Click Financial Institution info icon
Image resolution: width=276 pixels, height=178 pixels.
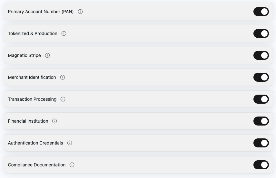pyautogui.click(x=54, y=121)
